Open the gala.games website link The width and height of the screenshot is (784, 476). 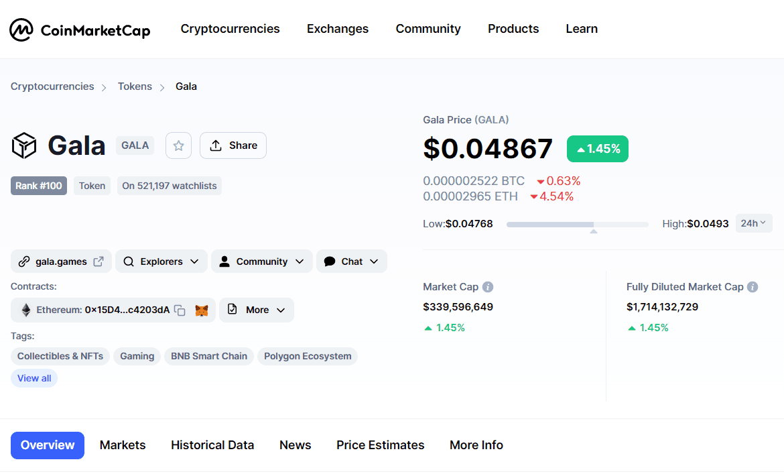[61, 261]
